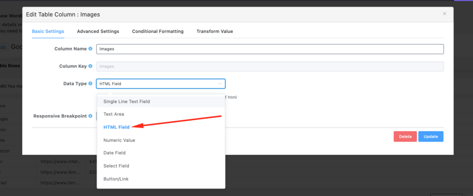Collapse the Data Type dropdown arrow
This screenshot has height=196, width=473.
pyautogui.click(x=219, y=84)
